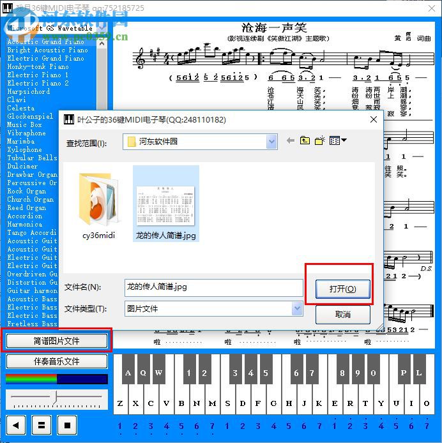Play the white piano key labeled B
The image size is (442, 443).
click(x=181, y=403)
